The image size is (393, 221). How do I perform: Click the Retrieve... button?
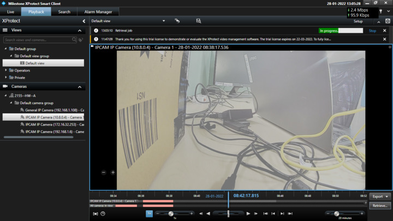pos(379,206)
